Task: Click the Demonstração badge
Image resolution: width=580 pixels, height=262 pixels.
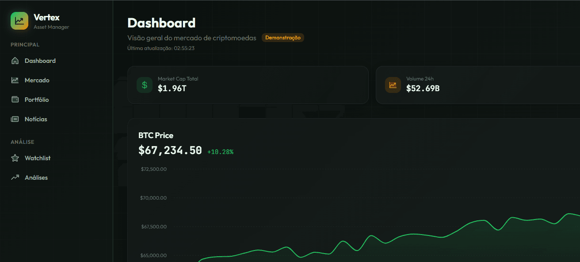Action: click(282, 38)
